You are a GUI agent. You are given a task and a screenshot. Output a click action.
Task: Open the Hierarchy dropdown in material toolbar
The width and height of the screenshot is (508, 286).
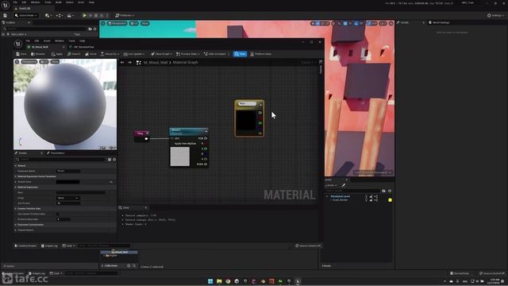coord(110,54)
